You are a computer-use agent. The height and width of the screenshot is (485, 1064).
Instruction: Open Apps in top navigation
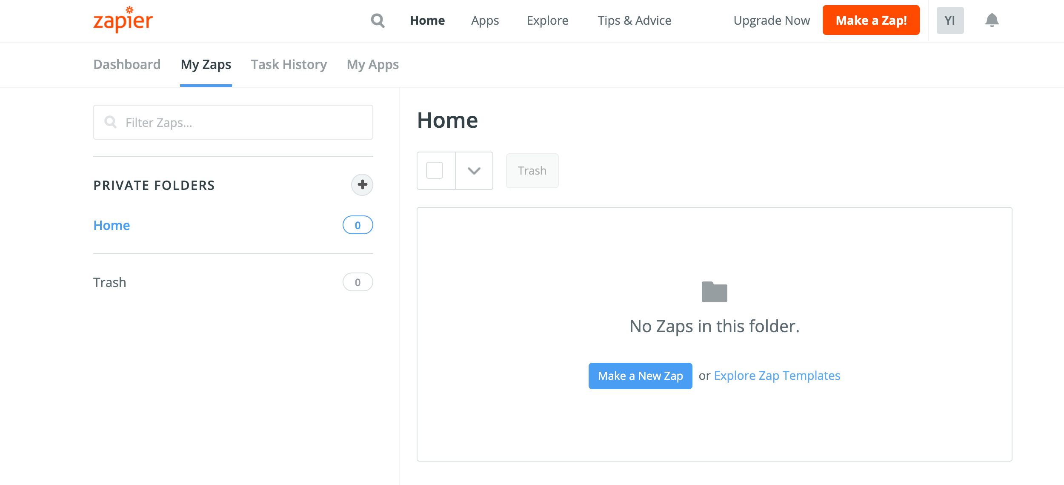pyautogui.click(x=485, y=20)
